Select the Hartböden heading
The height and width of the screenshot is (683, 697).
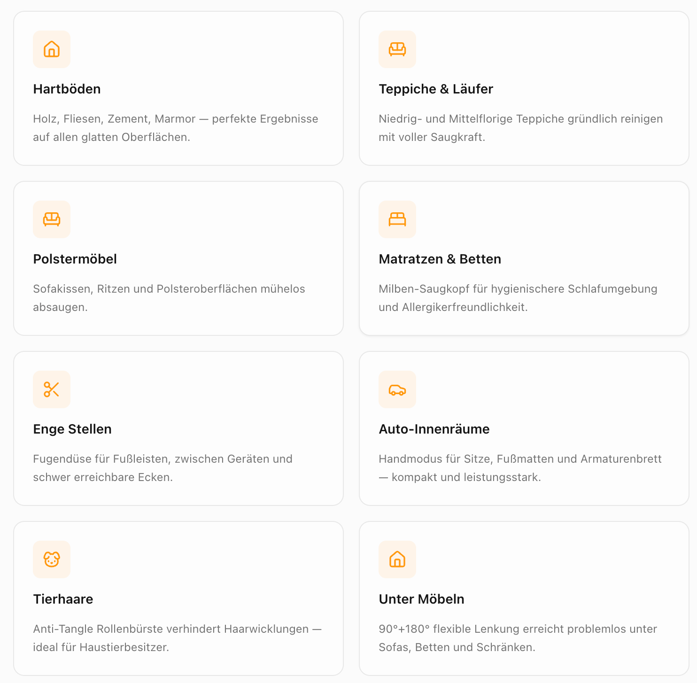pyautogui.click(x=67, y=89)
